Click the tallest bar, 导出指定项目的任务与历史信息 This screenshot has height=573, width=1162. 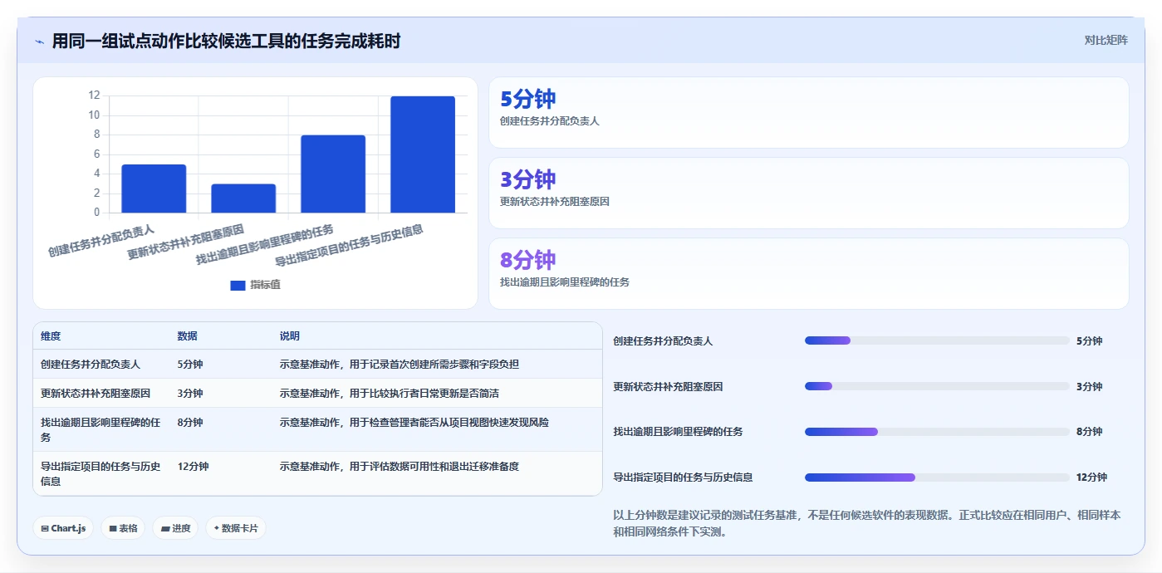point(423,154)
